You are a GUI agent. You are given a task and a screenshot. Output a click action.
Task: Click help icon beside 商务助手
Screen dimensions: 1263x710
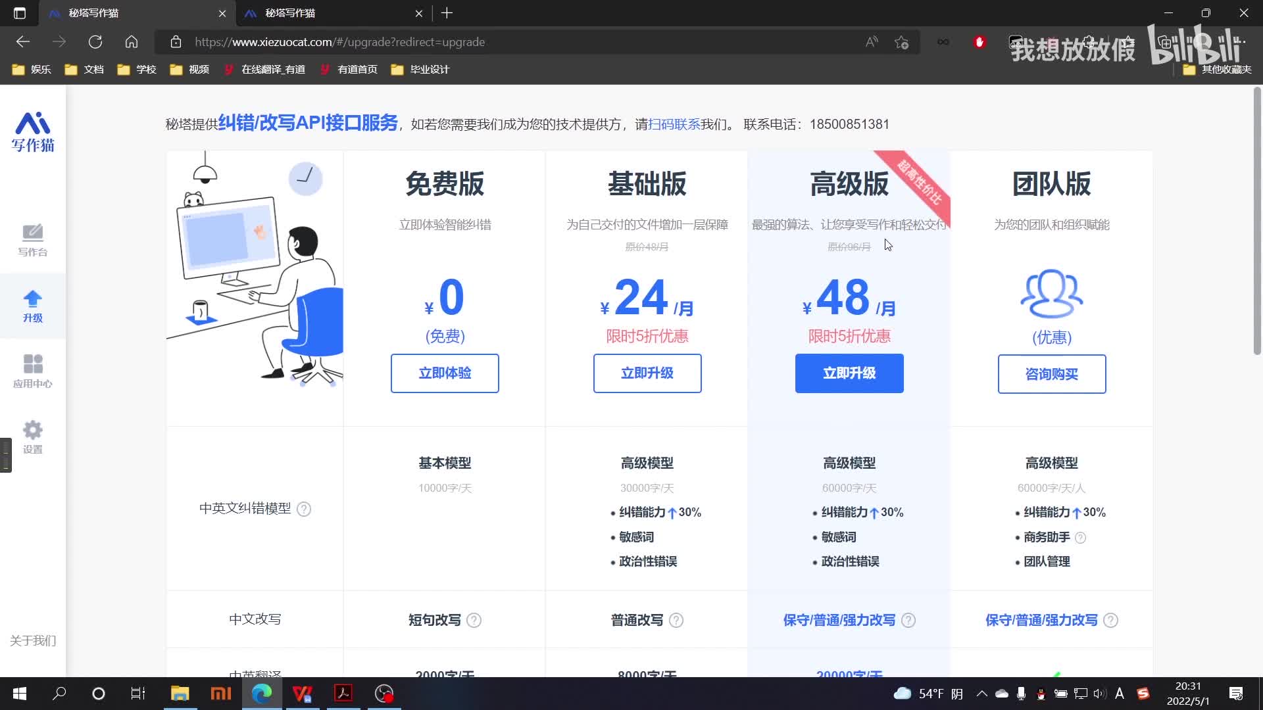pyautogui.click(x=1080, y=538)
